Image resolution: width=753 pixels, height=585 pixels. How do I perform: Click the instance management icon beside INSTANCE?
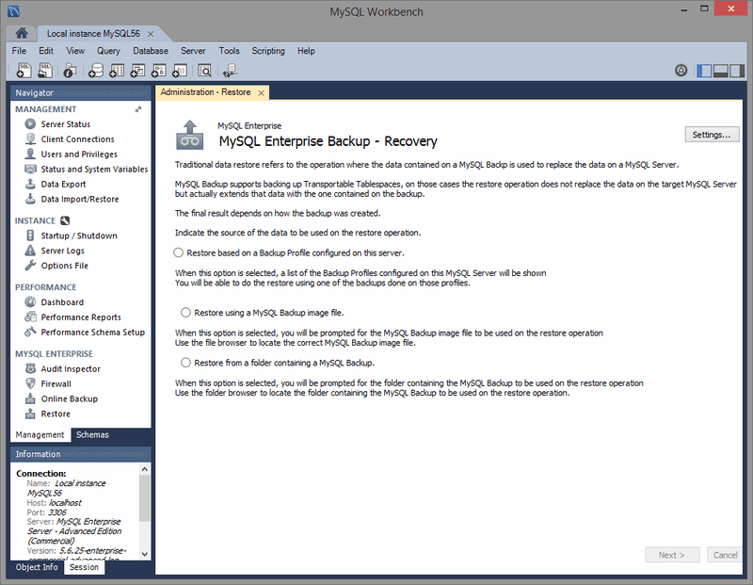pos(65,220)
